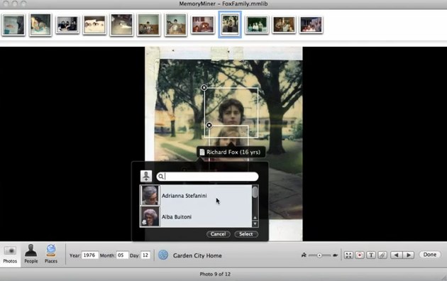This screenshot has width=447, height=281.
Task: Go to the next photo arrow
Action: pyautogui.click(x=409, y=255)
